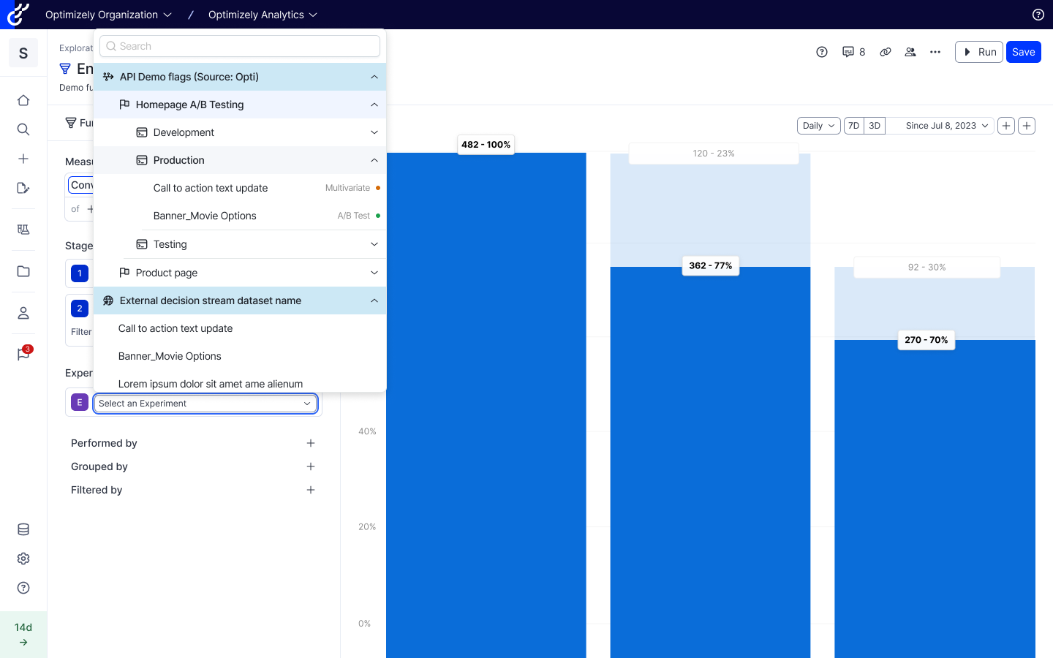The height and width of the screenshot is (658, 1053).
Task: Click the copy link icon
Action: pos(885,52)
